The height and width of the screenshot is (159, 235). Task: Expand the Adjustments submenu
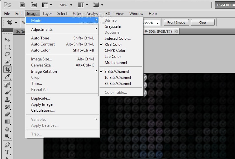point(62,29)
